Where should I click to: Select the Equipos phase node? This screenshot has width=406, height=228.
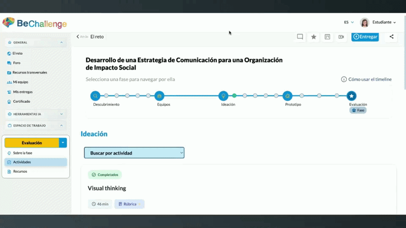coord(159,96)
